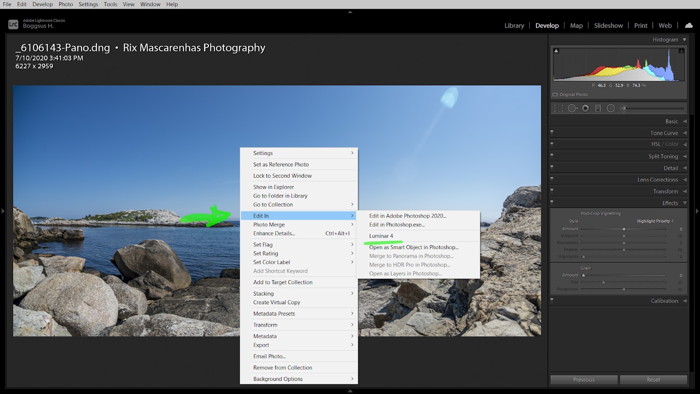Show the bottom filmstrip panel arrow

pos(350,391)
